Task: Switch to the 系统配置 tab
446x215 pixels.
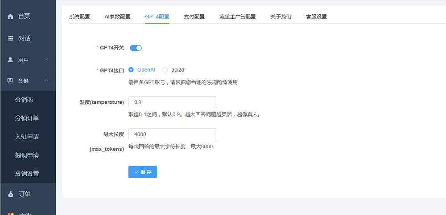Action: [80, 16]
